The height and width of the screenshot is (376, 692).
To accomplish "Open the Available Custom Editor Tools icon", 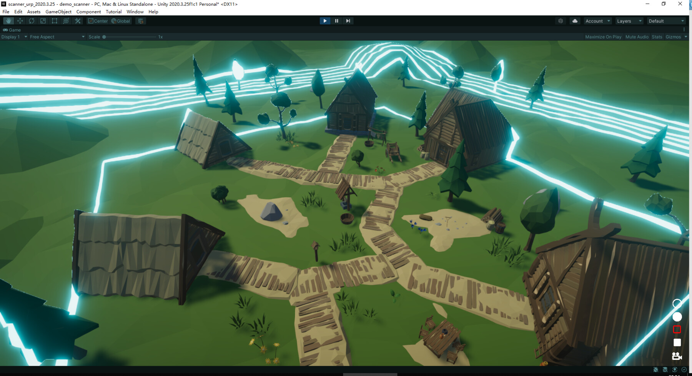I will click(x=77, y=21).
